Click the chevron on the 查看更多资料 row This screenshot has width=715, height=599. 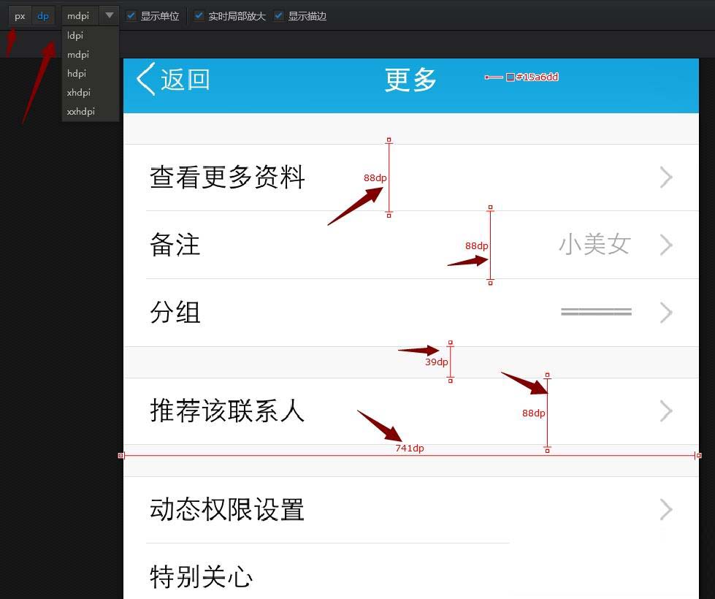point(665,177)
